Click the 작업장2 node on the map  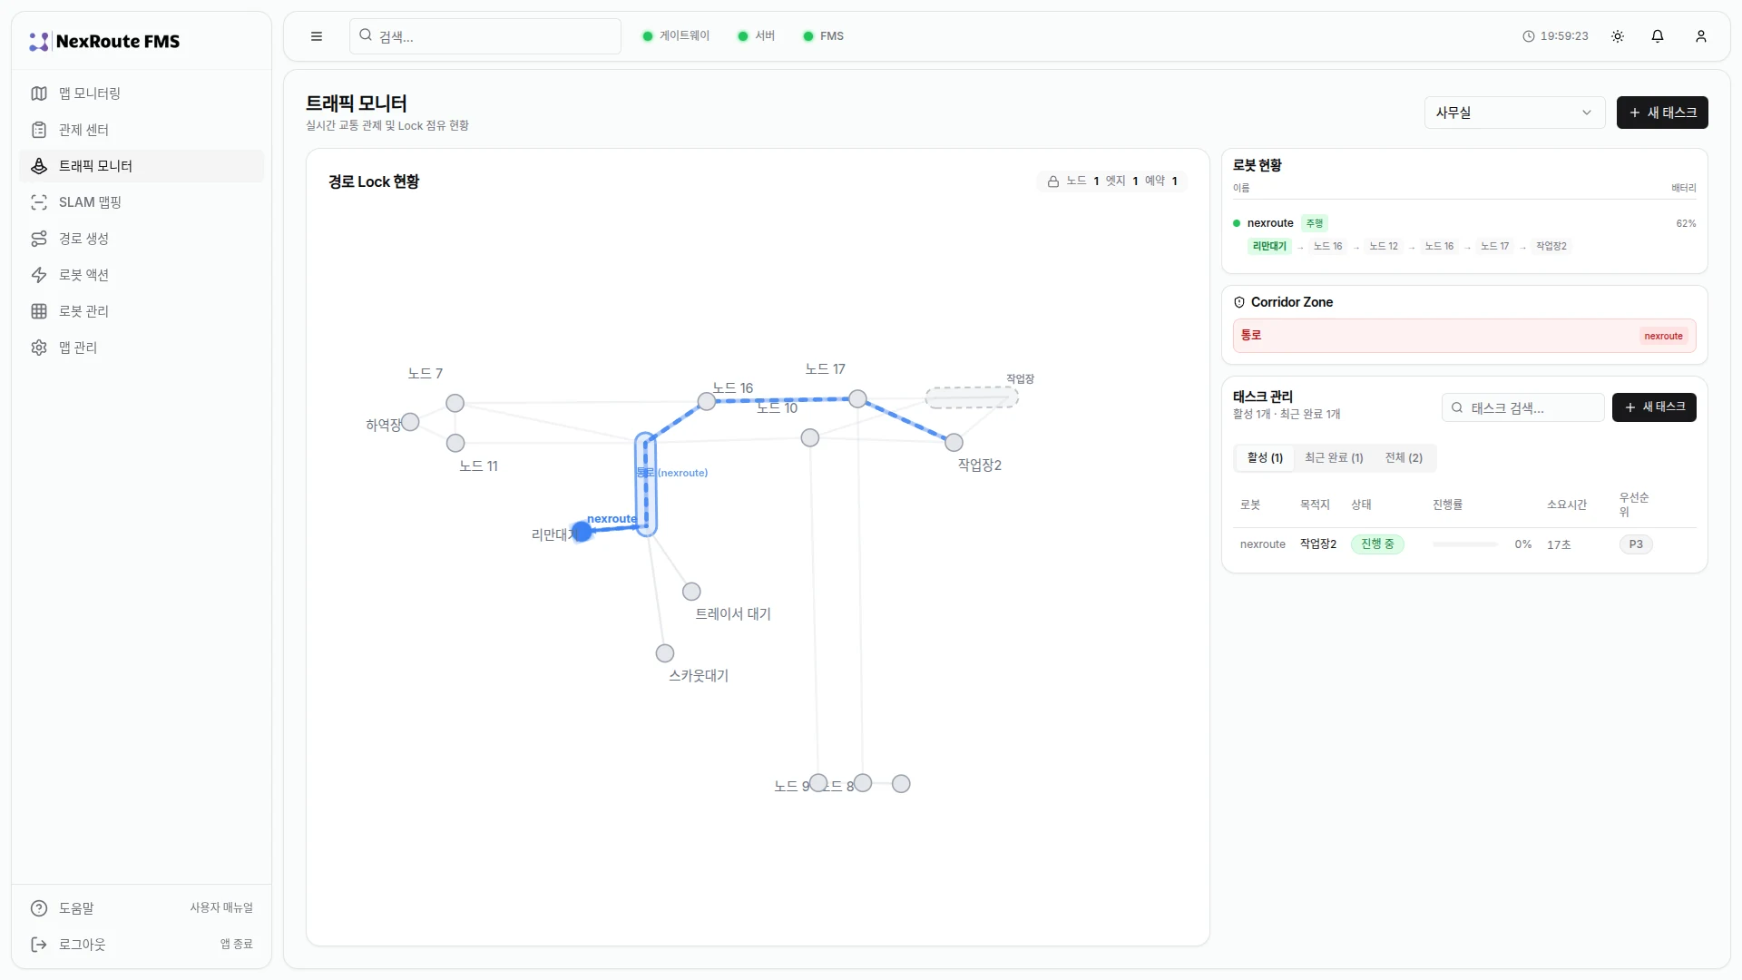(954, 442)
